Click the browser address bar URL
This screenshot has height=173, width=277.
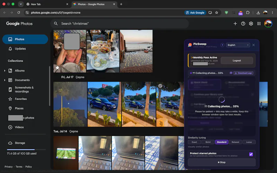pyautogui.click(x=55, y=12)
